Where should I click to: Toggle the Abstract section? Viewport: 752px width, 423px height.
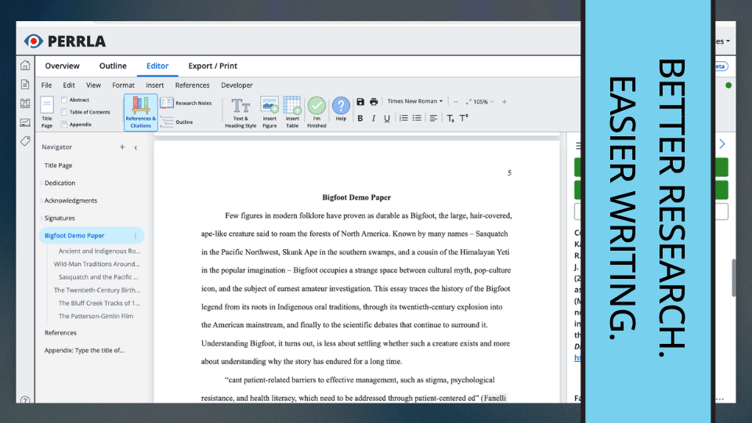(x=75, y=99)
